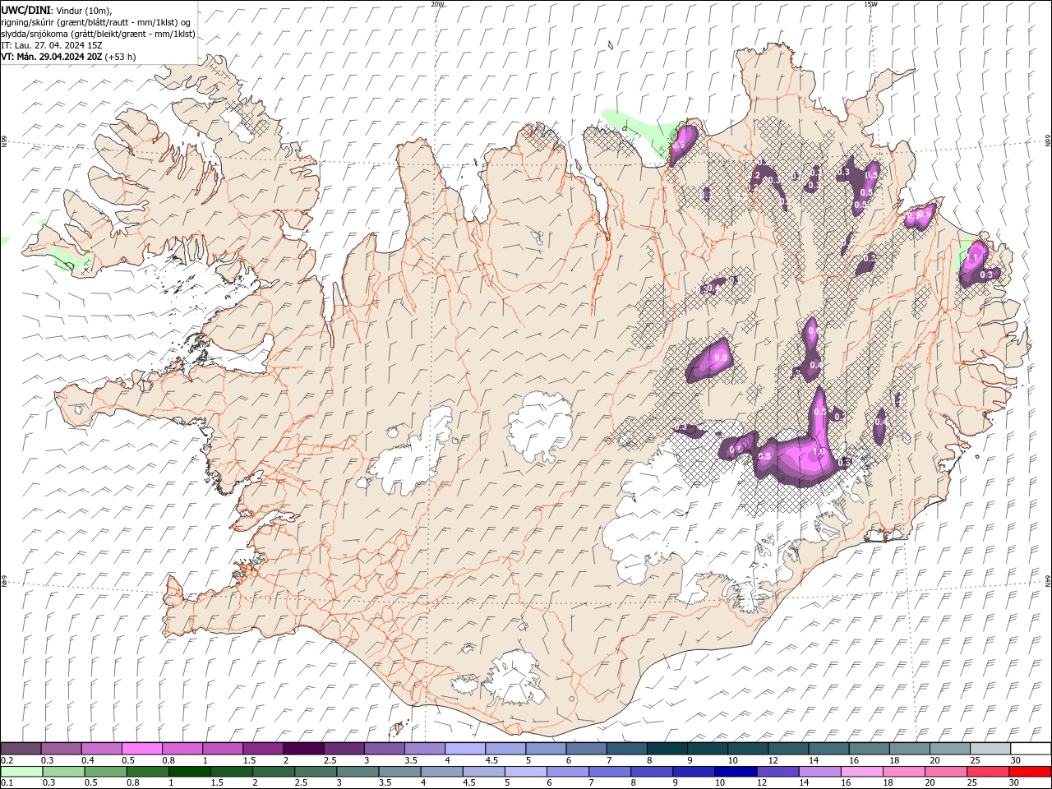Click the valid time "VT: Mán. 29.04.2024 20Z"
The width and height of the screenshot is (1052, 789).
click(52, 57)
